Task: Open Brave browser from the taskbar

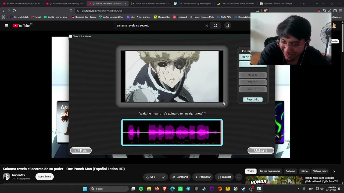Action: coord(164,189)
